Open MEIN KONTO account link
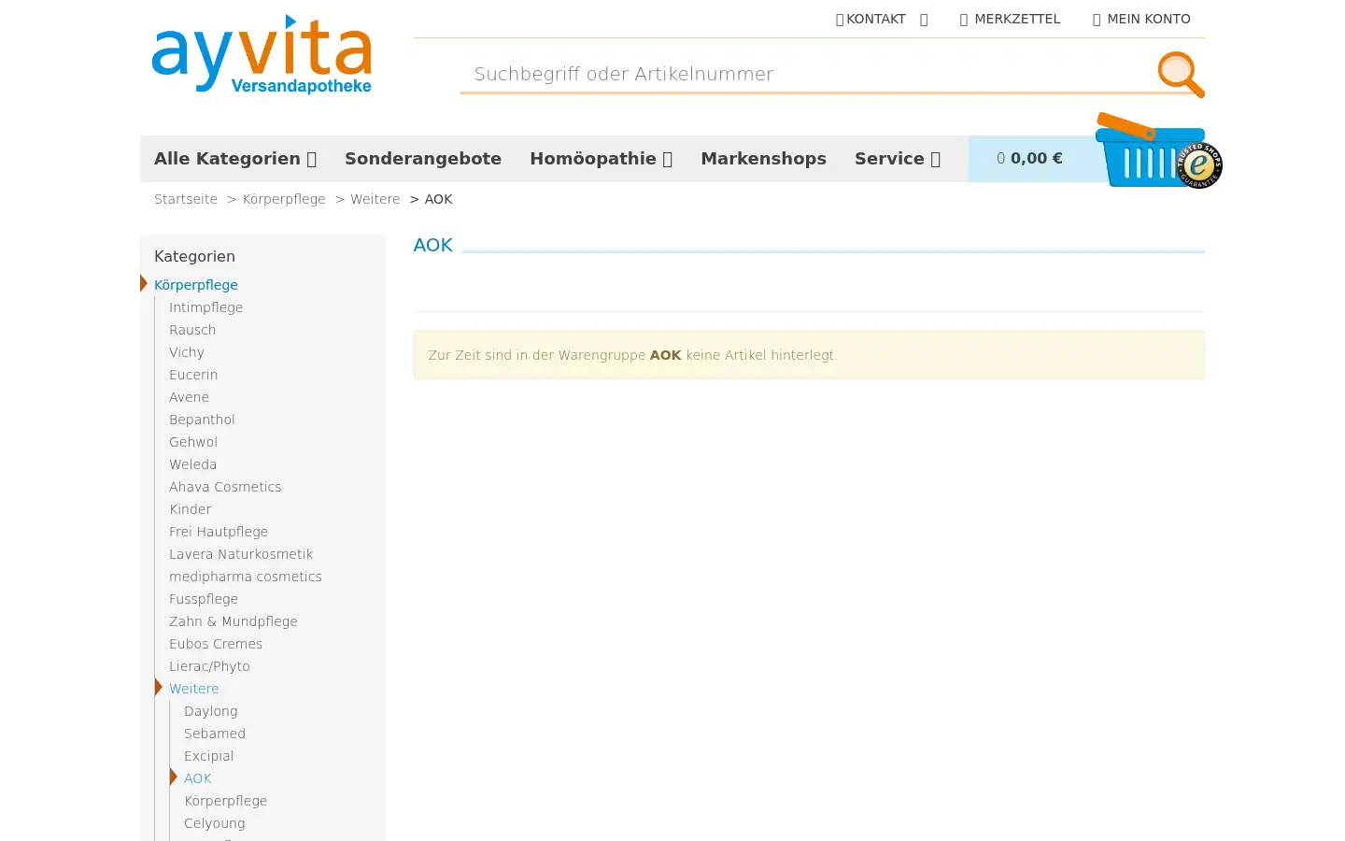The width and height of the screenshot is (1345, 841). [x=1141, y=19]
